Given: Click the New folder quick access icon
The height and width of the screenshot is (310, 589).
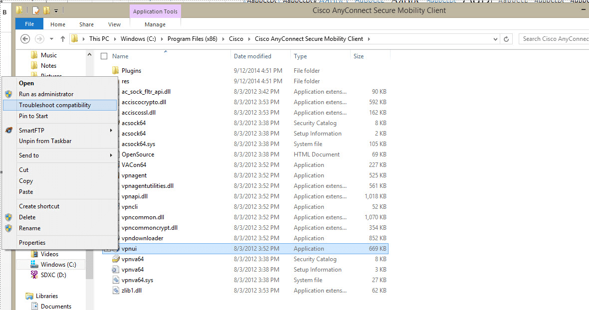Looking at the screenshot, I should tap(46, 10).
